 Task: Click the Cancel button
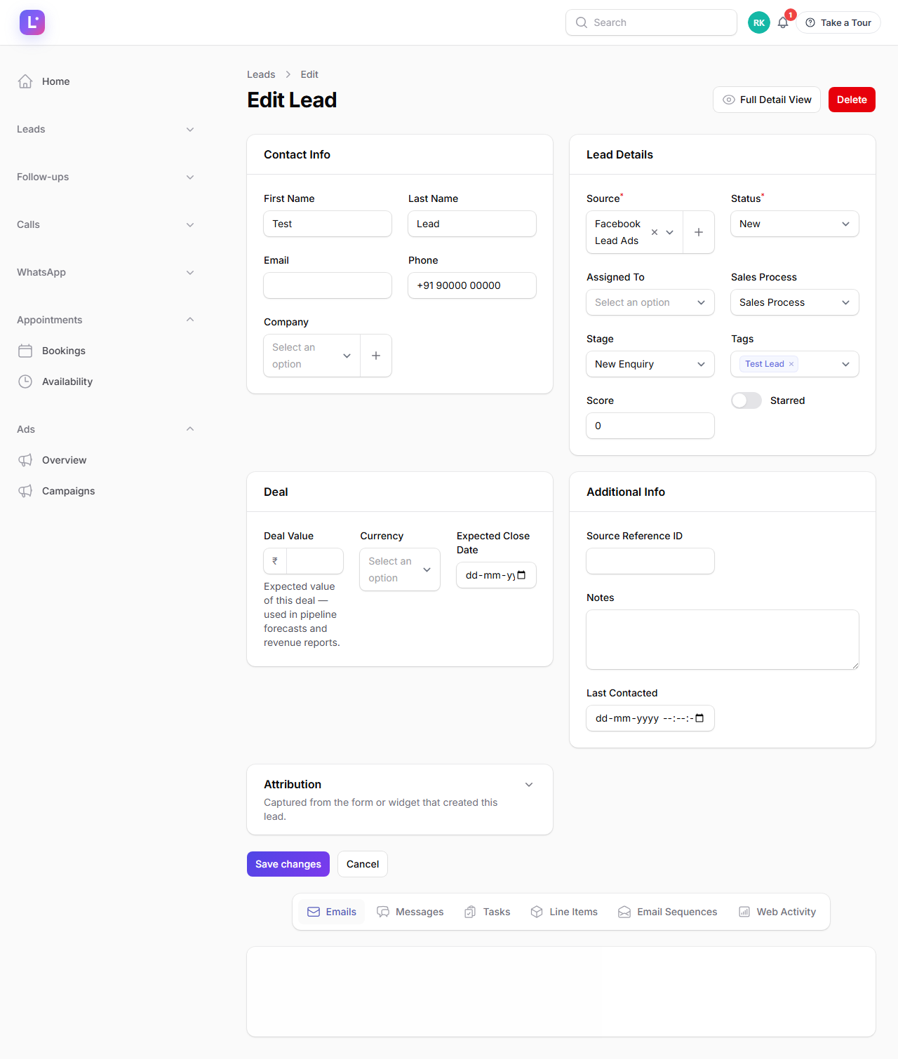click(x=363, y=864)
